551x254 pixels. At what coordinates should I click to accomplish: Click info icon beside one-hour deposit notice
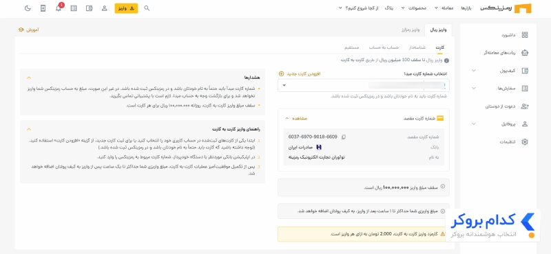coord(443,211)
